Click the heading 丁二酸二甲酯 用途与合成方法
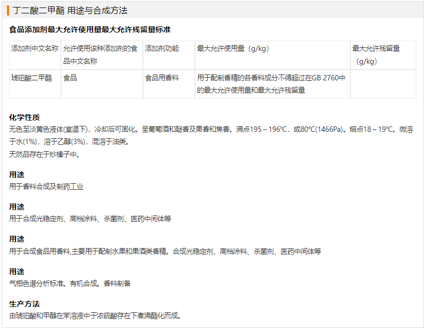The width and height of the screenshot is (426, 330). click(x=70, y=10)
